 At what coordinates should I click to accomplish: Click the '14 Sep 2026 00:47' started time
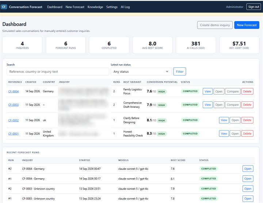tap(90, 169)
